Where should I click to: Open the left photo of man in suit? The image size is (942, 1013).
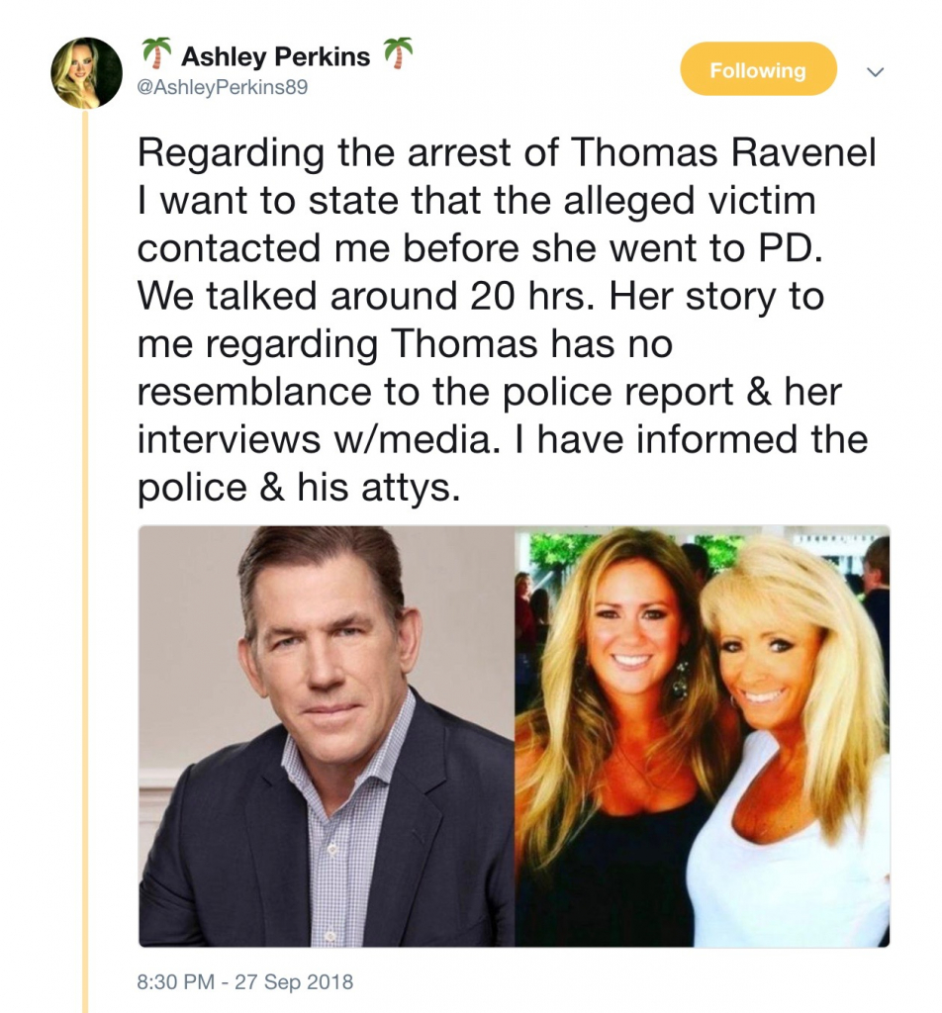tap(327, 736)
